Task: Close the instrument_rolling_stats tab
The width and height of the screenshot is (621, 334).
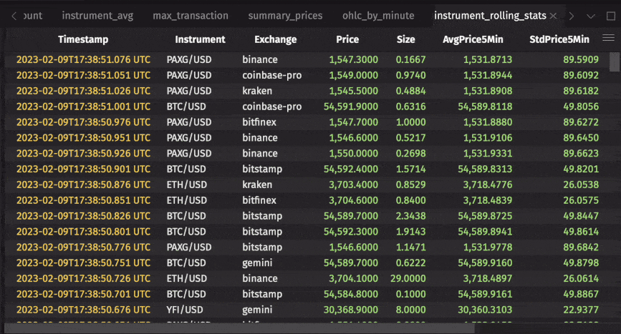Action: point(552,16)
